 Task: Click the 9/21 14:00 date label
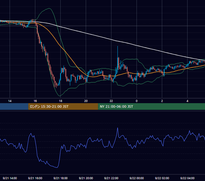[x=10, y=178]
